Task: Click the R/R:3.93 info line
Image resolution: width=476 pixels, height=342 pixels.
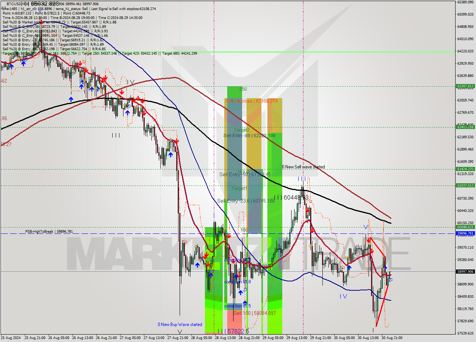Action: (55, 31)
